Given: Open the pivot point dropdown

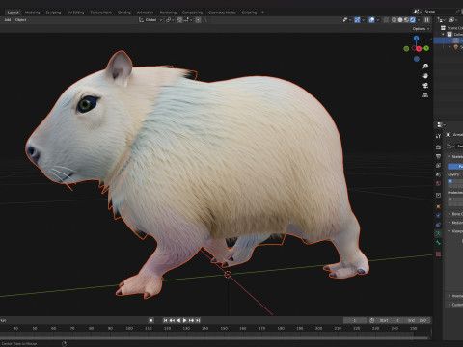Looking at the screenshot, I should point(170,20).
